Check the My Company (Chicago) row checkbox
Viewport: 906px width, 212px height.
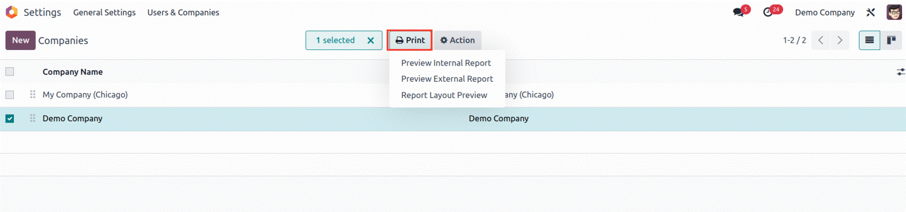(9, 95)
